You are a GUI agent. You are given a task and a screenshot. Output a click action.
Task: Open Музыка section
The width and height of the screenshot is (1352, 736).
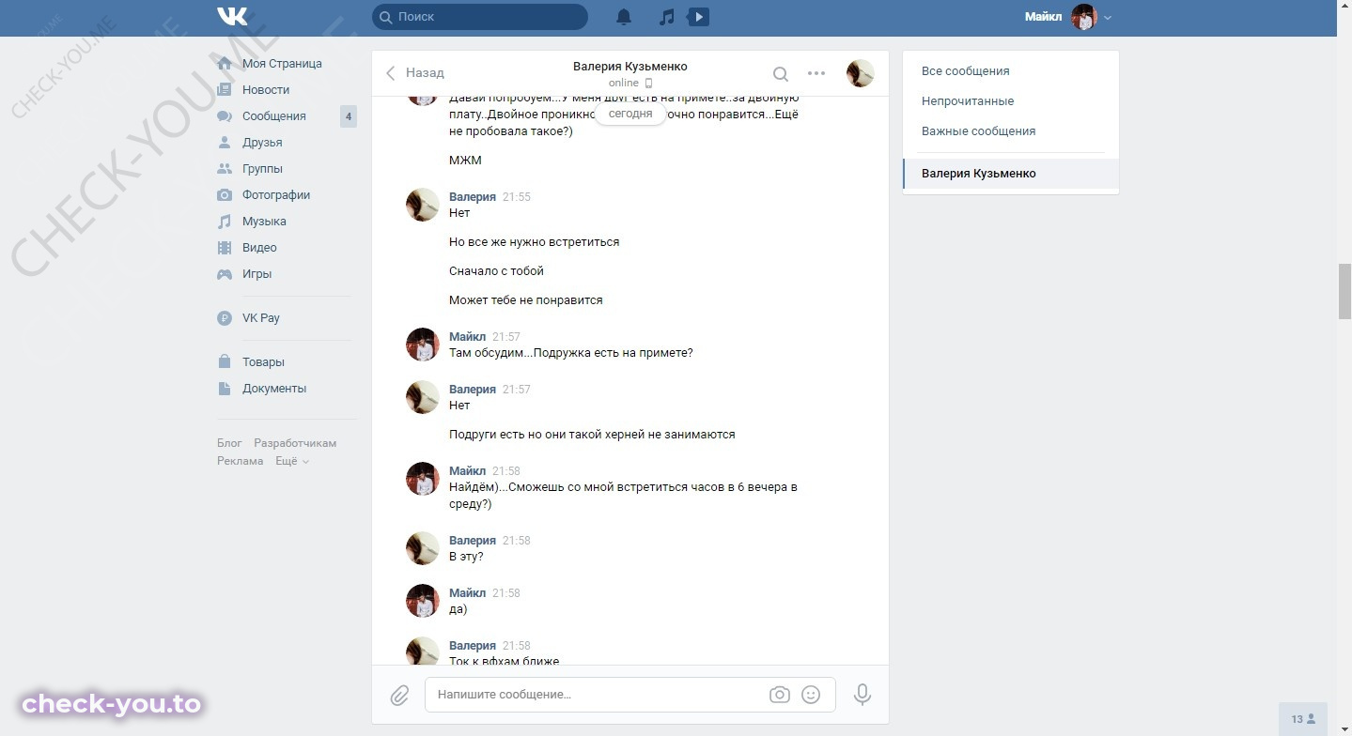click(x=264, y=222)
